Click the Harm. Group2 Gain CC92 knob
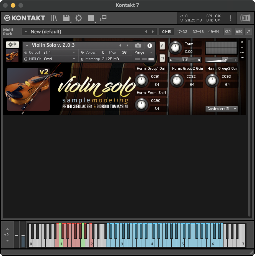This screenshot has width=255, height=256. click(x=177, y=80)
